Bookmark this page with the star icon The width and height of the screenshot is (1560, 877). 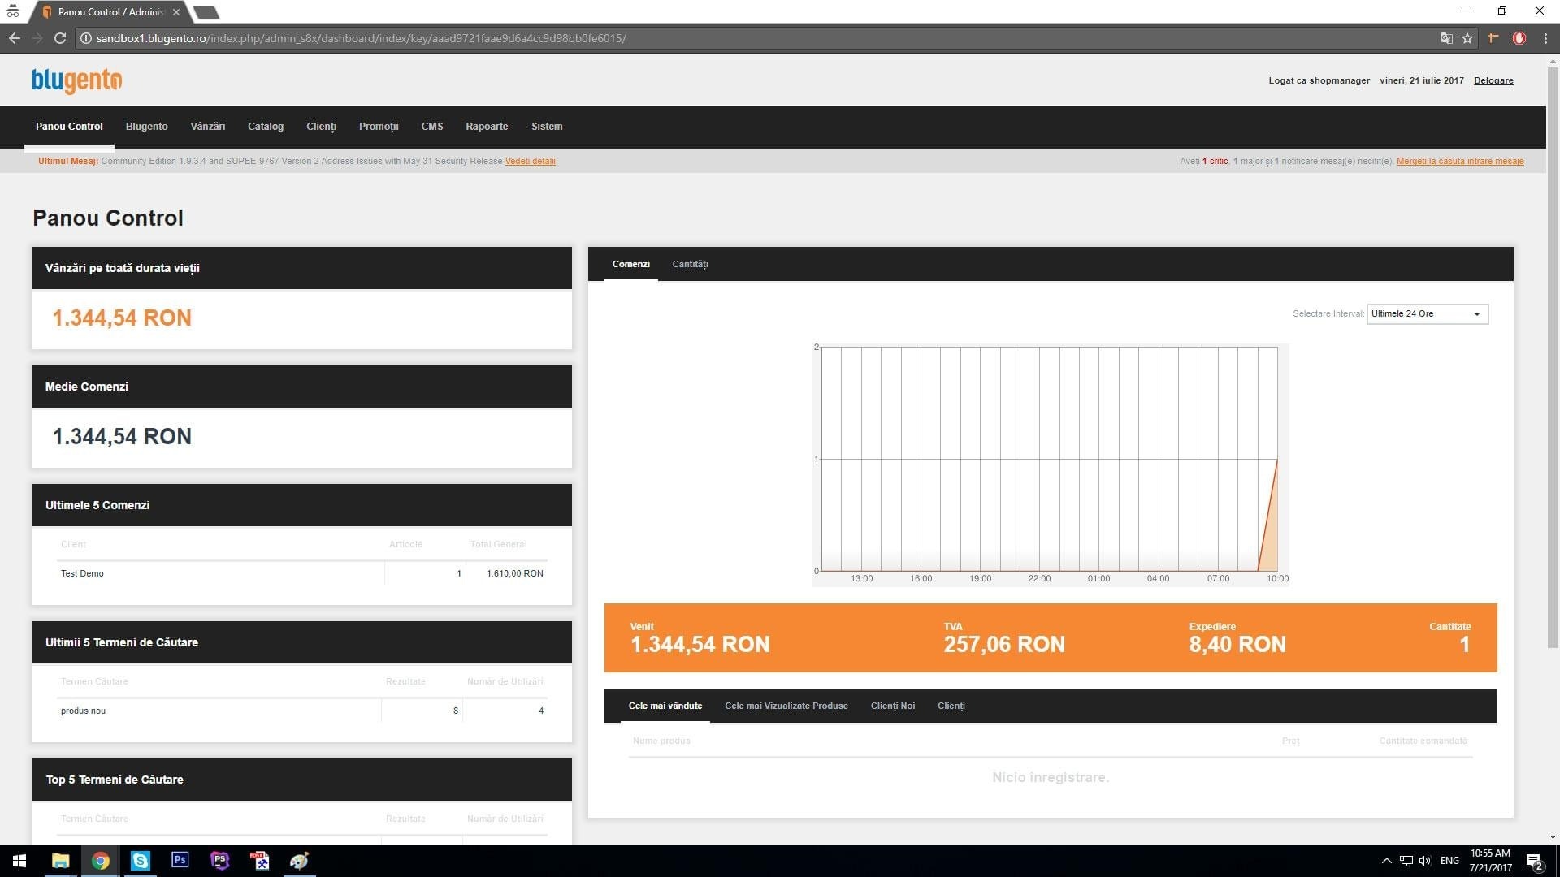pos(1467,38)
